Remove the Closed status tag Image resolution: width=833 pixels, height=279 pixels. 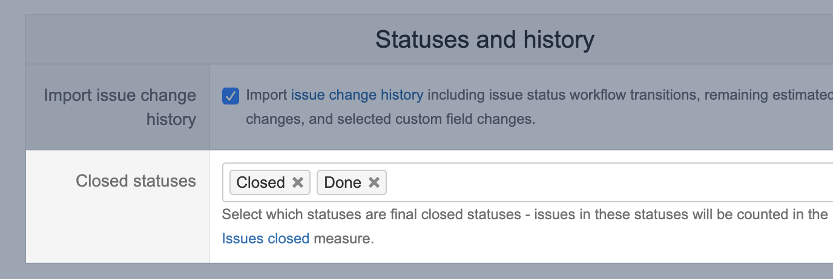298,182
